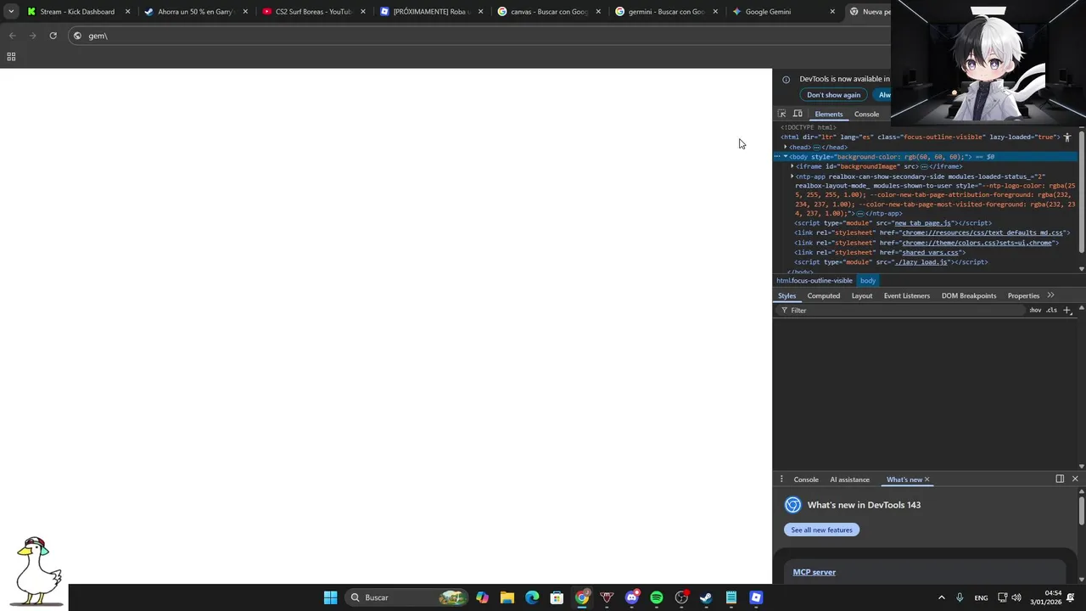This screenshot has width=1086, height=611.
Task: Expand the head element node
Action: pos(786,147)
